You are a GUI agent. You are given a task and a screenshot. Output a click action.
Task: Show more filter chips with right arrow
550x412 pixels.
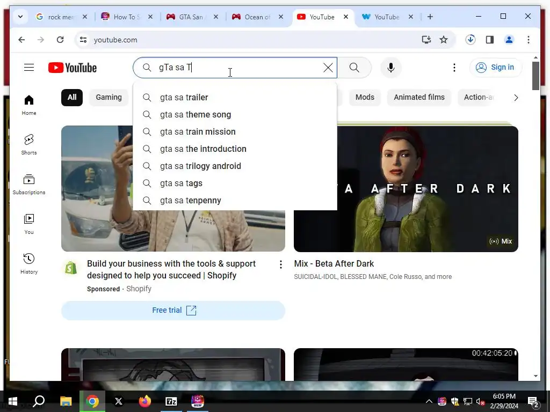[516, 98]
